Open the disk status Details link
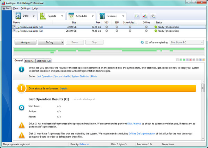Screen dimensions: 208x148 coord(64,89)
